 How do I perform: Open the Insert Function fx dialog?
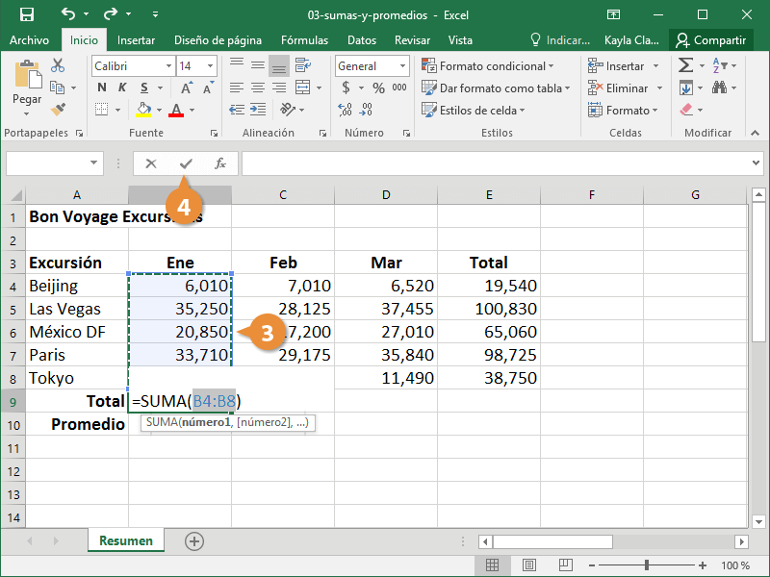(x=219, y=163)
